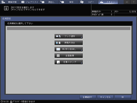Click the speaker volume icon
This screenshot has width=137, height=103.
tap(127, 2)
